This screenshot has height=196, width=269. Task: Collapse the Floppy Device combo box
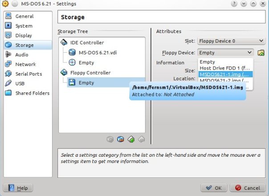tap(226, 53)
